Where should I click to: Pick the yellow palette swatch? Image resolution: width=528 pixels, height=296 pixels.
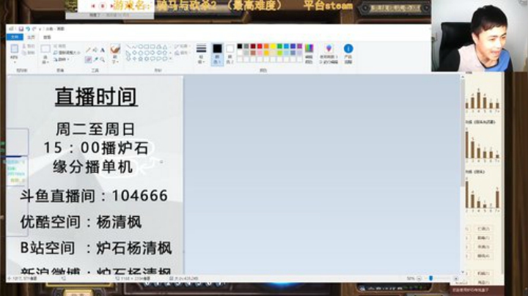coord(273,46)
